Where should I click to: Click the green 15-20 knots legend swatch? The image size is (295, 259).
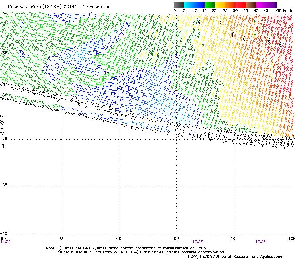click(210, 5)
